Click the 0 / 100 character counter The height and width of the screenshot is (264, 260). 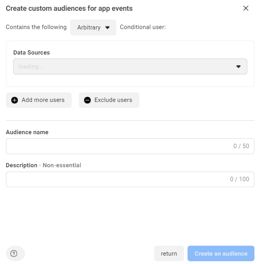(x=240, y=179)
